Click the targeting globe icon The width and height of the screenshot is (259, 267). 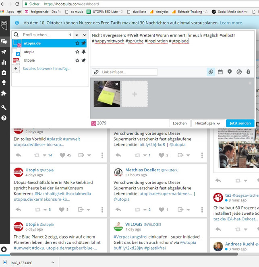pyautogui.click(x=239, y=72)
